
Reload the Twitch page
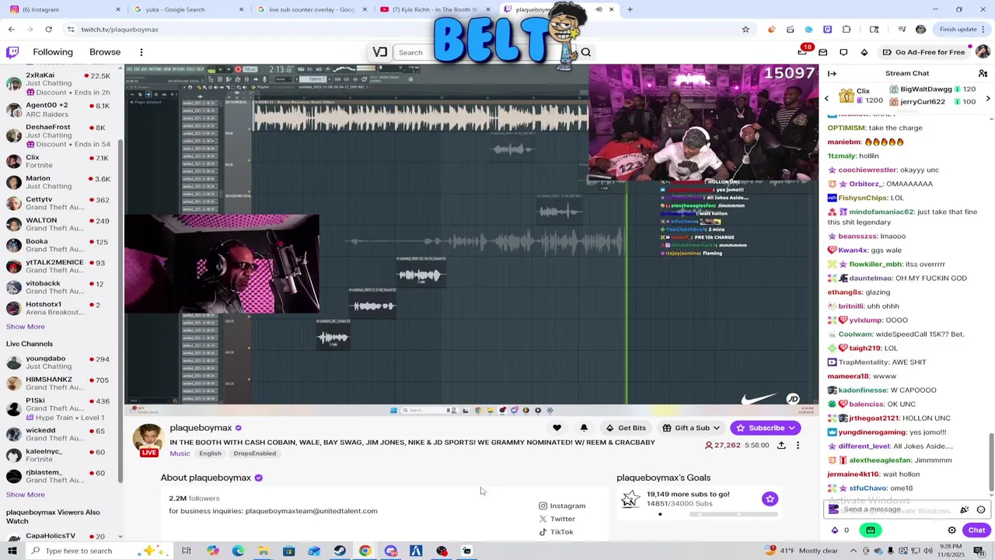click(48, 30)
